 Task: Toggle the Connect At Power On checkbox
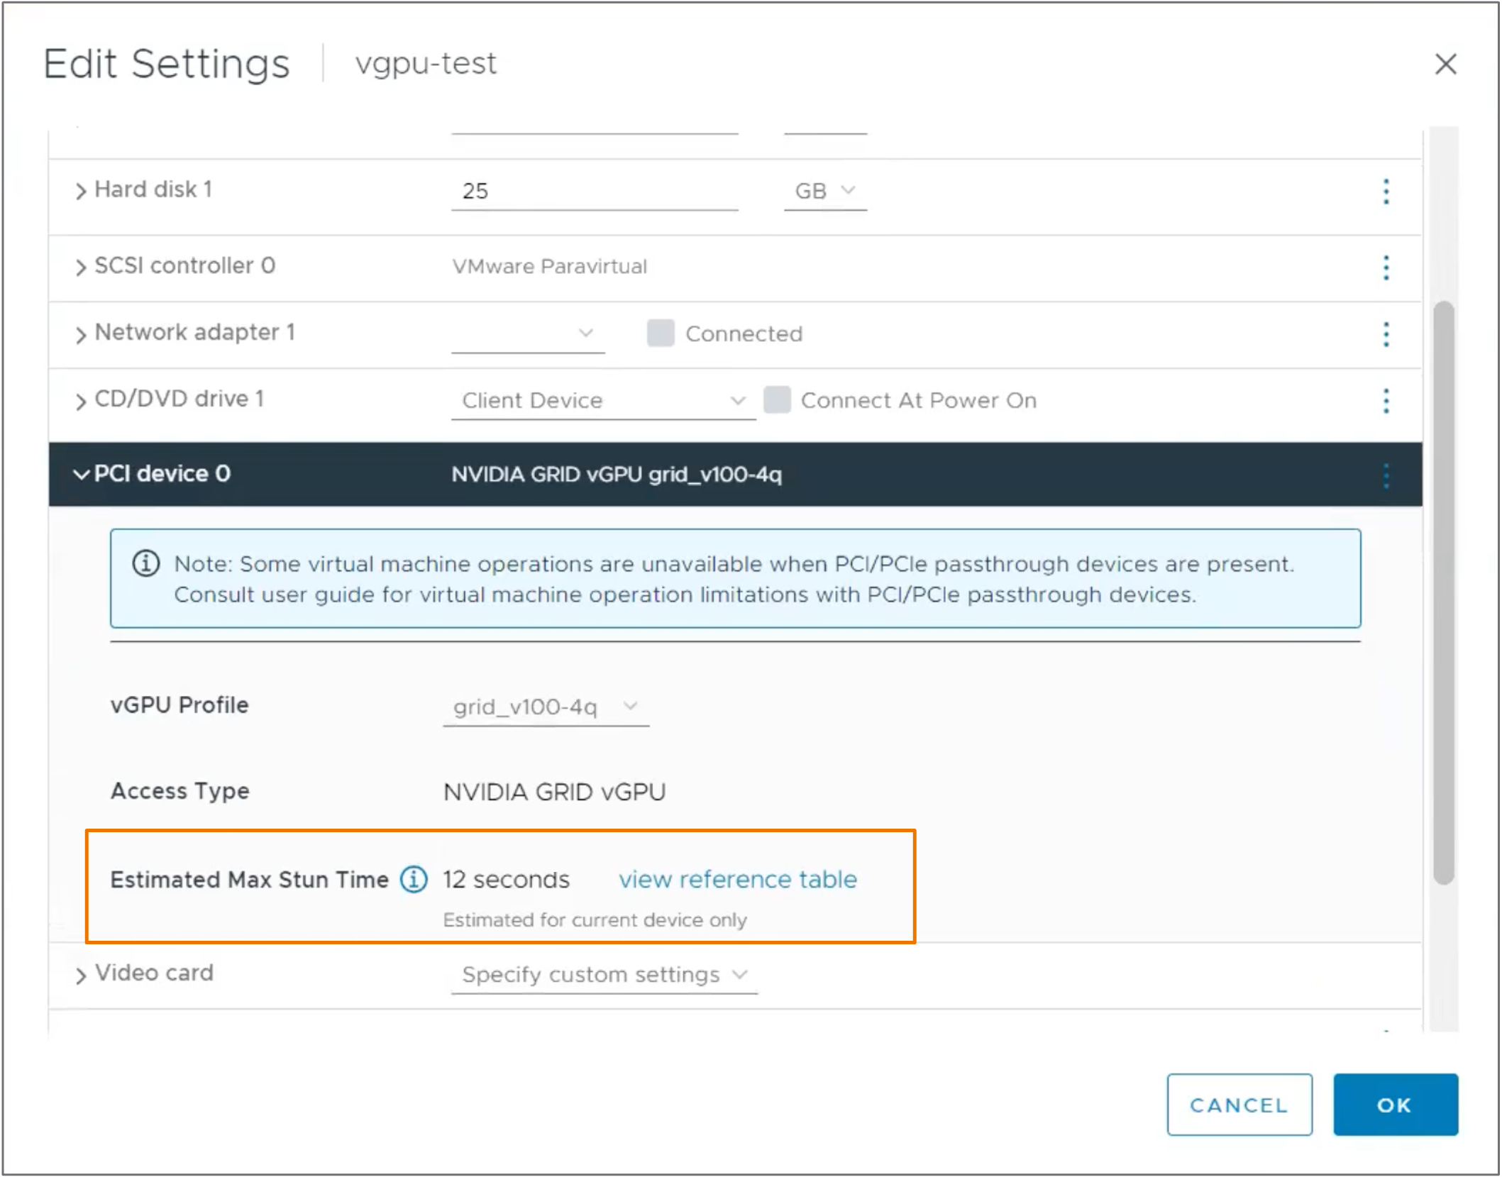(x=777, y=399)
